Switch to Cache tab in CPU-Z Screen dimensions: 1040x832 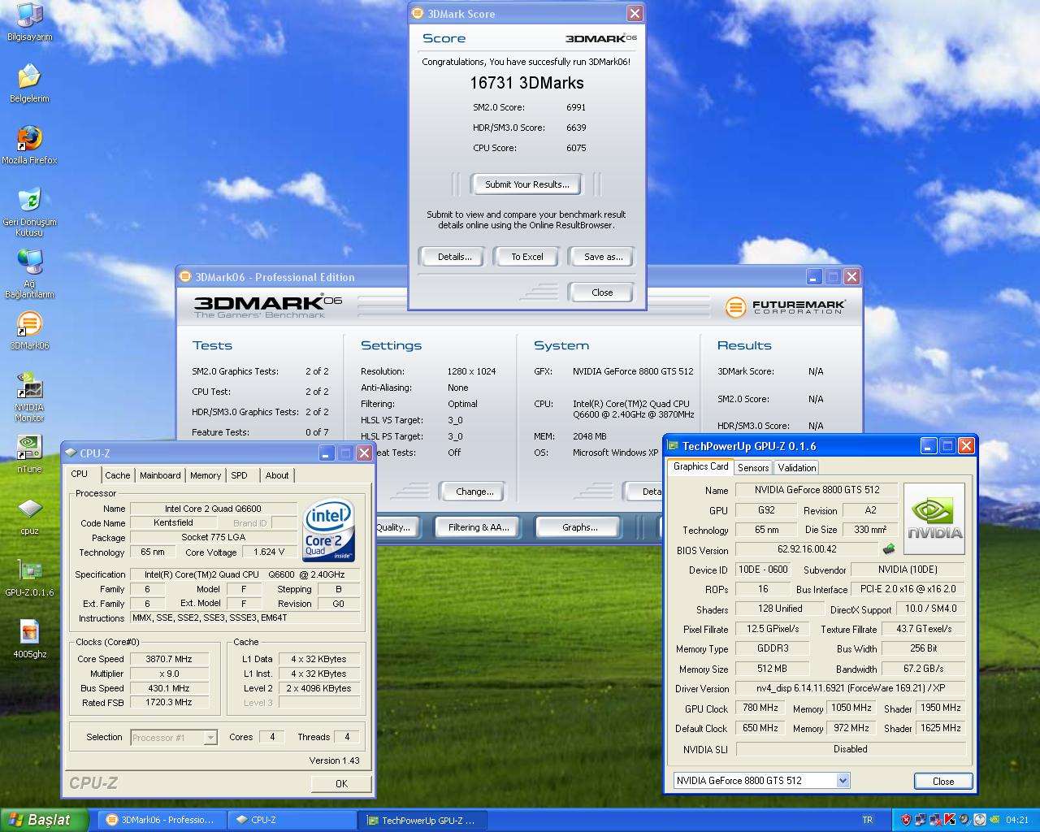(x=117, y=475)
